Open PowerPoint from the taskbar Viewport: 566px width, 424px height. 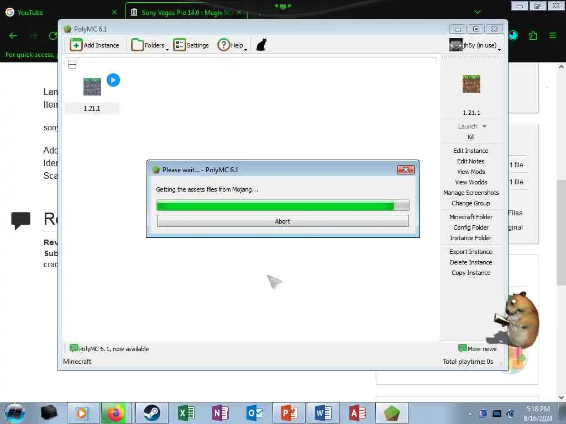click(x=289, y=413)
